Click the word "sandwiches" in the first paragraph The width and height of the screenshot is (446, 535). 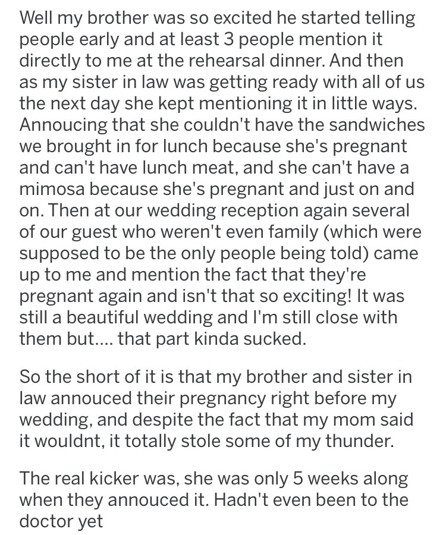coord(377,125)
